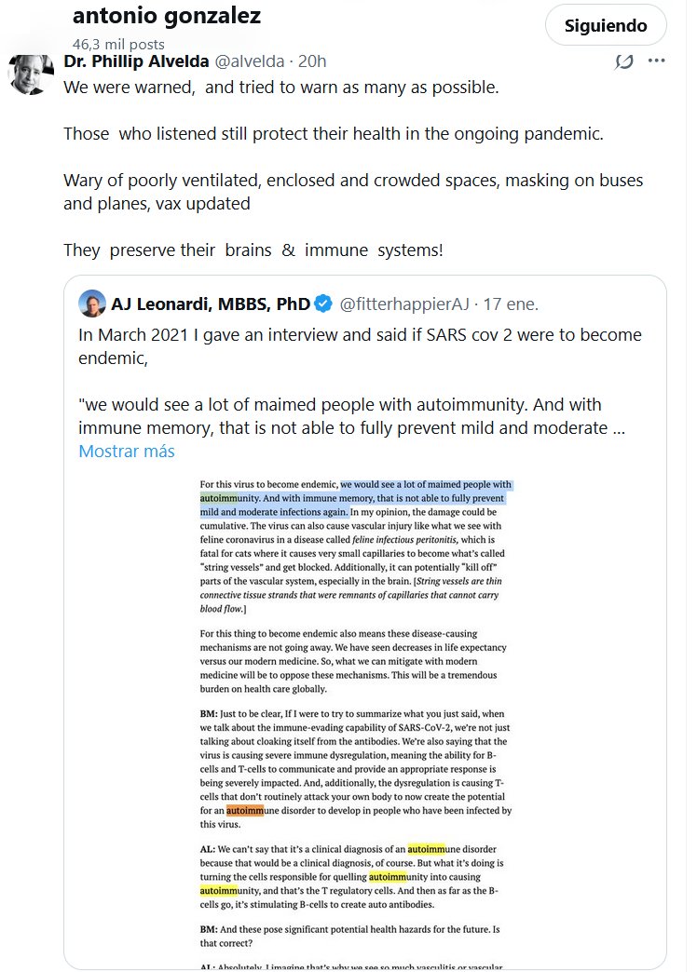Click the 46,3 mil posts count

coord(118,44)
